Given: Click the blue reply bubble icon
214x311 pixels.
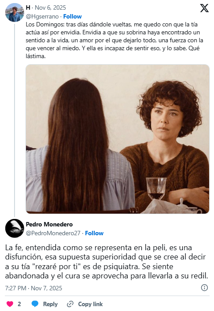Looking at the screenshot, I should click(x=35, y=304).
